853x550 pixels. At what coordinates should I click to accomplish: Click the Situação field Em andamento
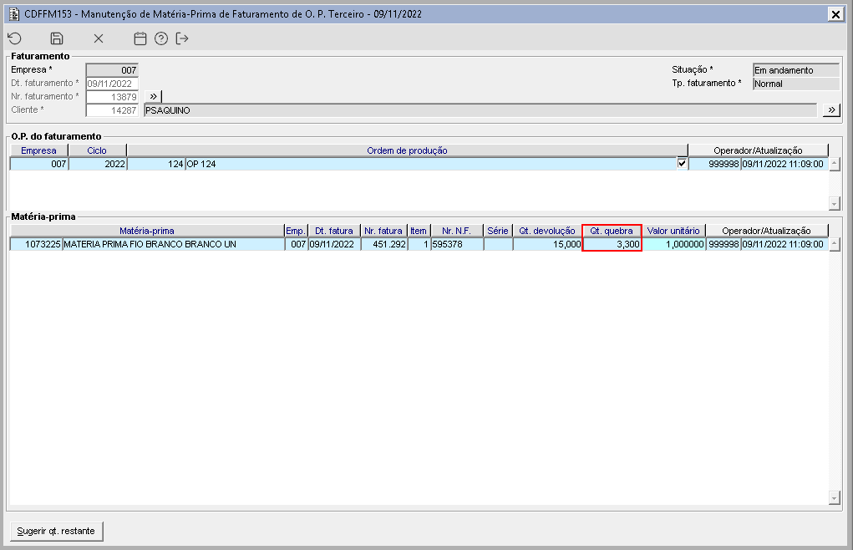(x=796, y=70)
